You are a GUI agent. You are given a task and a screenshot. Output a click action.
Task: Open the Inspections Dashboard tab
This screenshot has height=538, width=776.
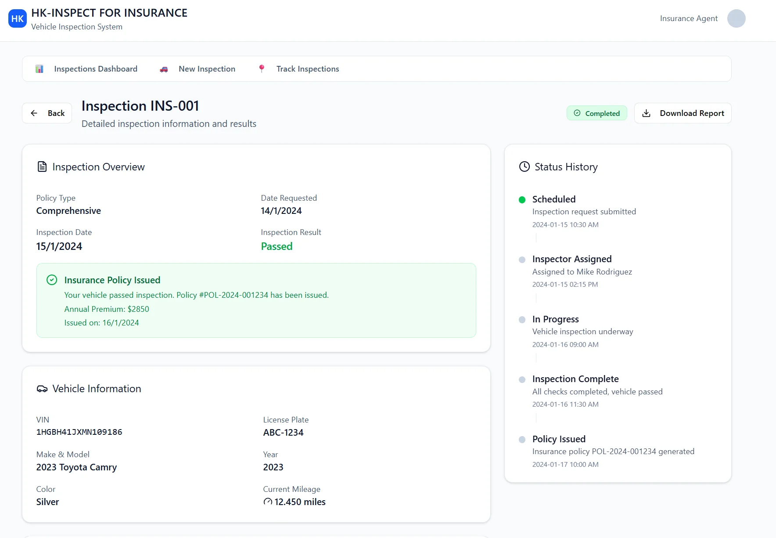coord(95,69)
